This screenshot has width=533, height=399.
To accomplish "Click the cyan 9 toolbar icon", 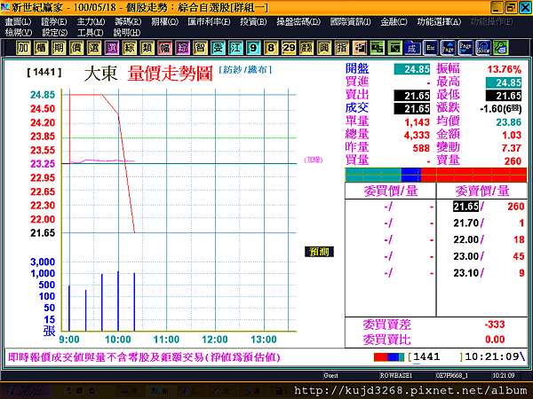I will pos(253,48).
